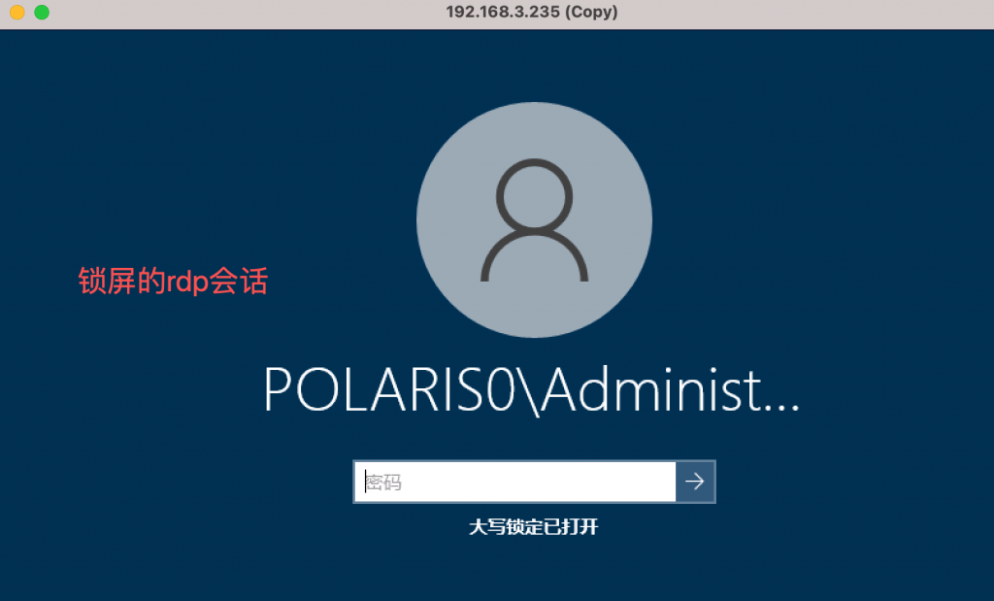Focus the 密码 password input field
Image resolution: width=994 pixels, height=601 pixels.
point(514,482)
